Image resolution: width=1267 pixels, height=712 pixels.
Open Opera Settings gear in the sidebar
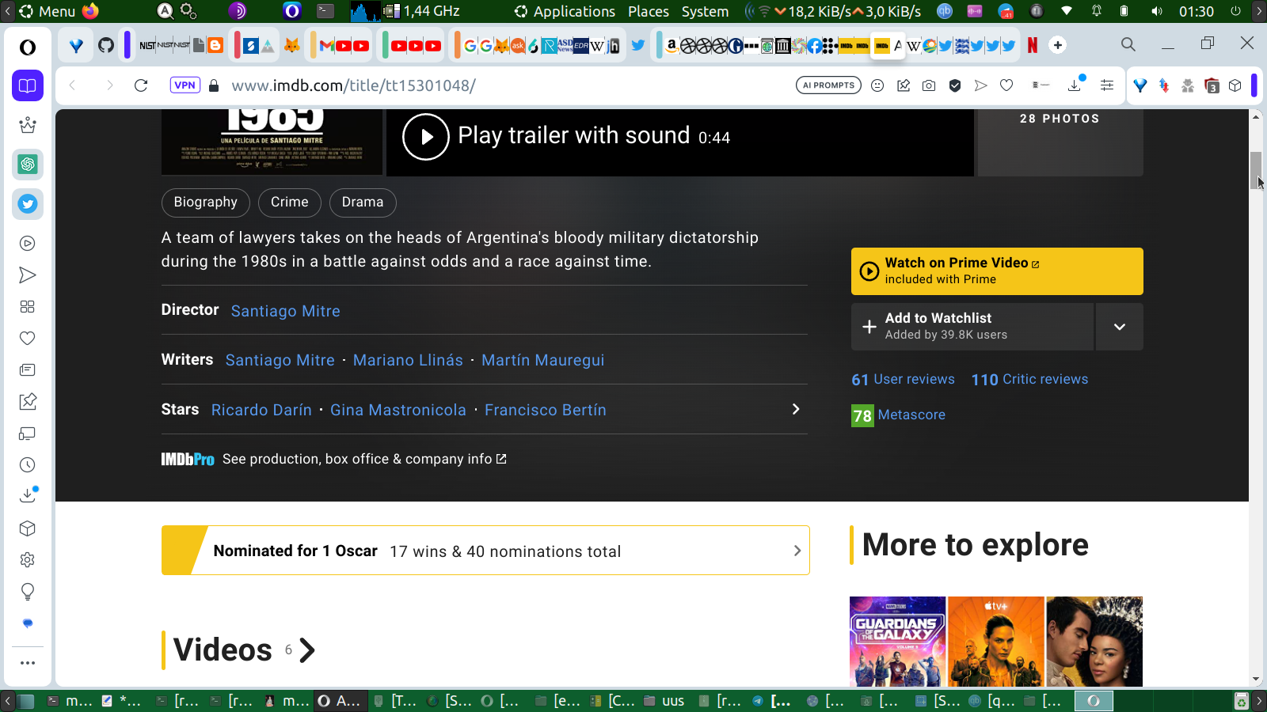coord(28,560)
